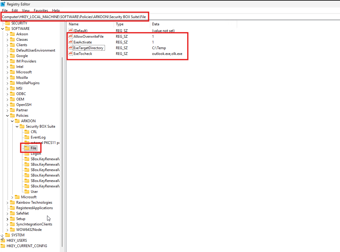This screenshot has width=340, height=252.
Task: Select the SECURITY key
Action: click(19, 23)
